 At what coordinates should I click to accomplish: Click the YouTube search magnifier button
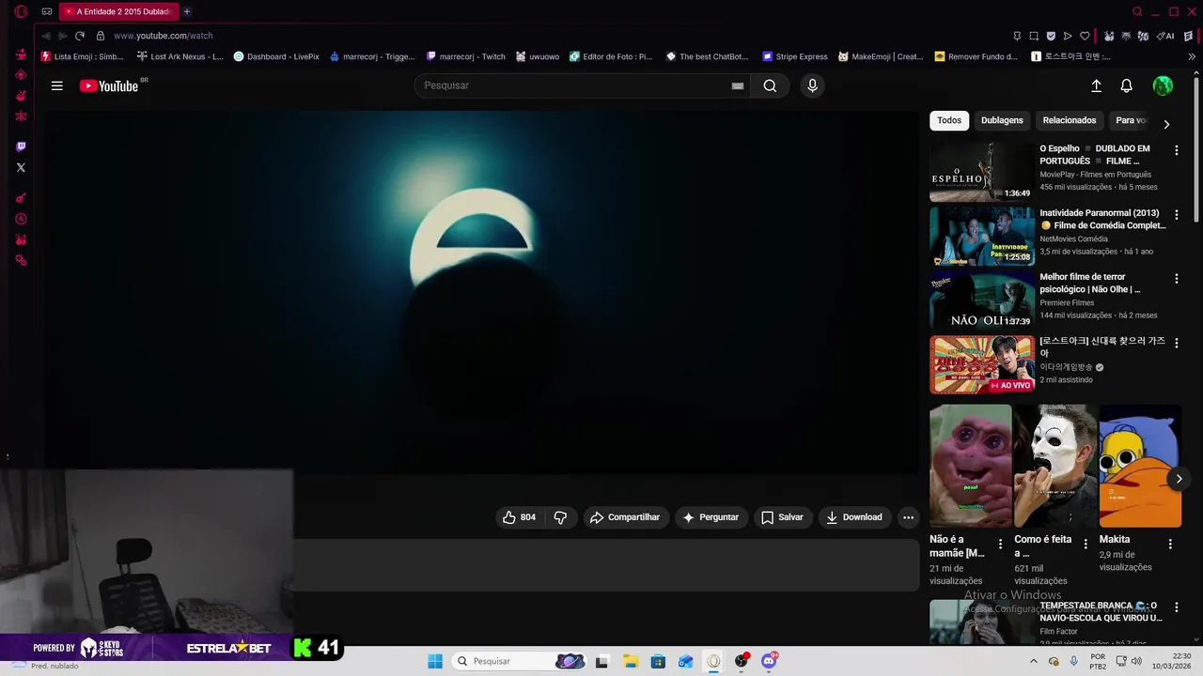[770, 85]
